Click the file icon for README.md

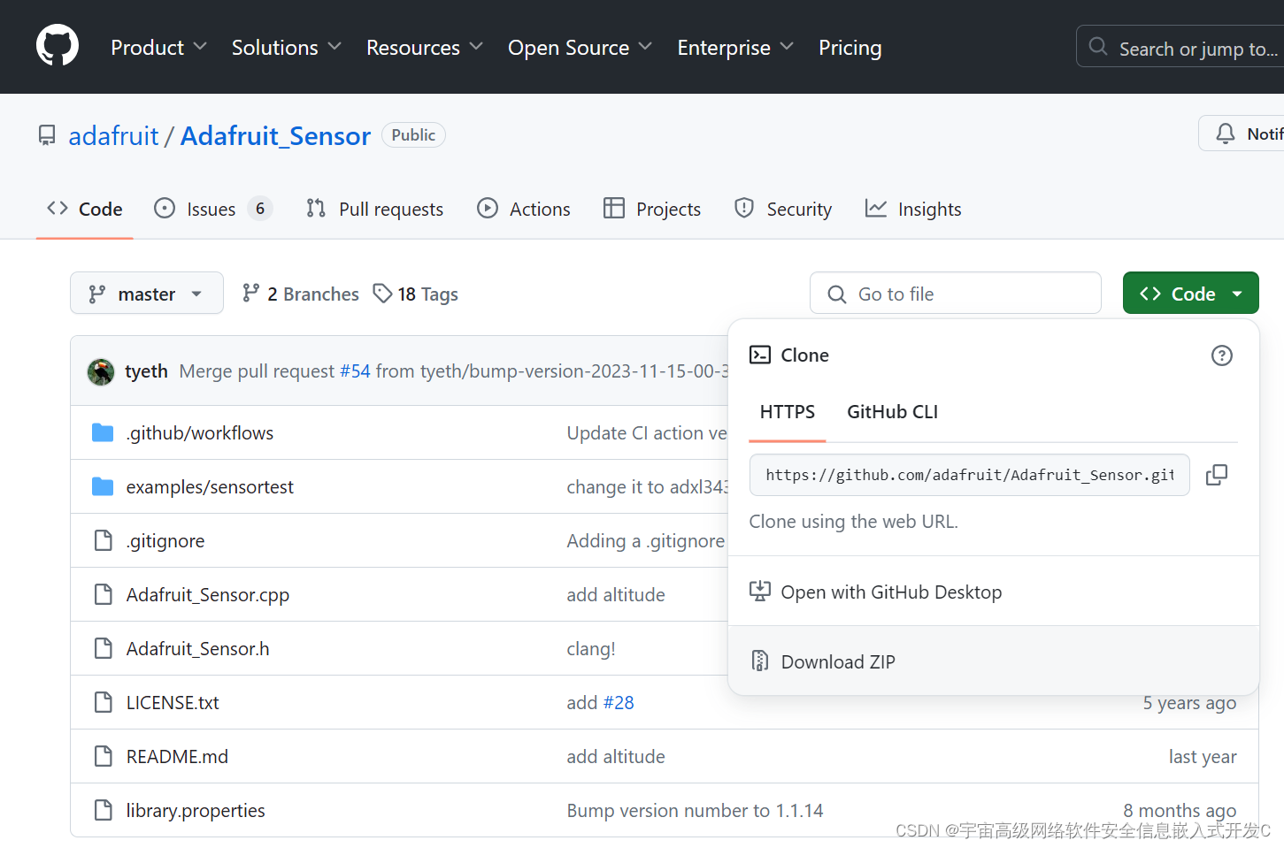[x=104, y=756]
